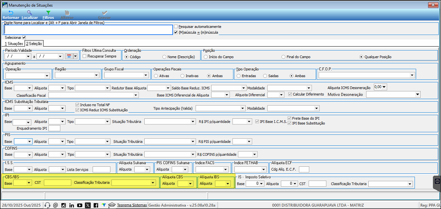This screenshot has height=209, width=441.
Task: Open the Grupo Fiscal dropdown
Action: click(x=146, y=75)
